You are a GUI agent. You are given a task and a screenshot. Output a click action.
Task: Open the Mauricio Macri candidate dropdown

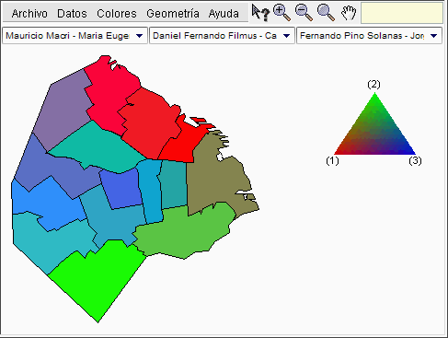point(75,36)
